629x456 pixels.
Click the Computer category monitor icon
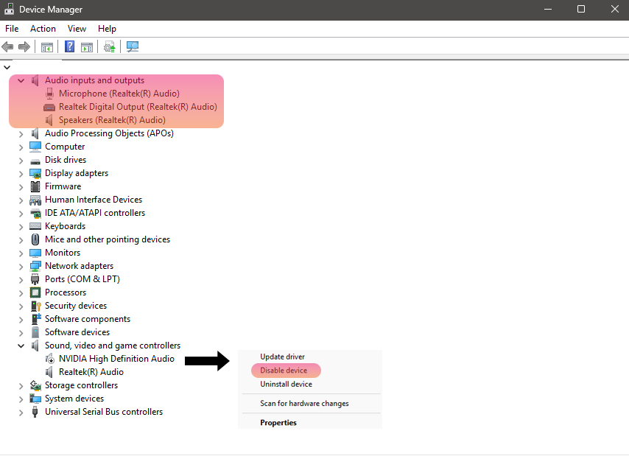[x=35, y=147]
